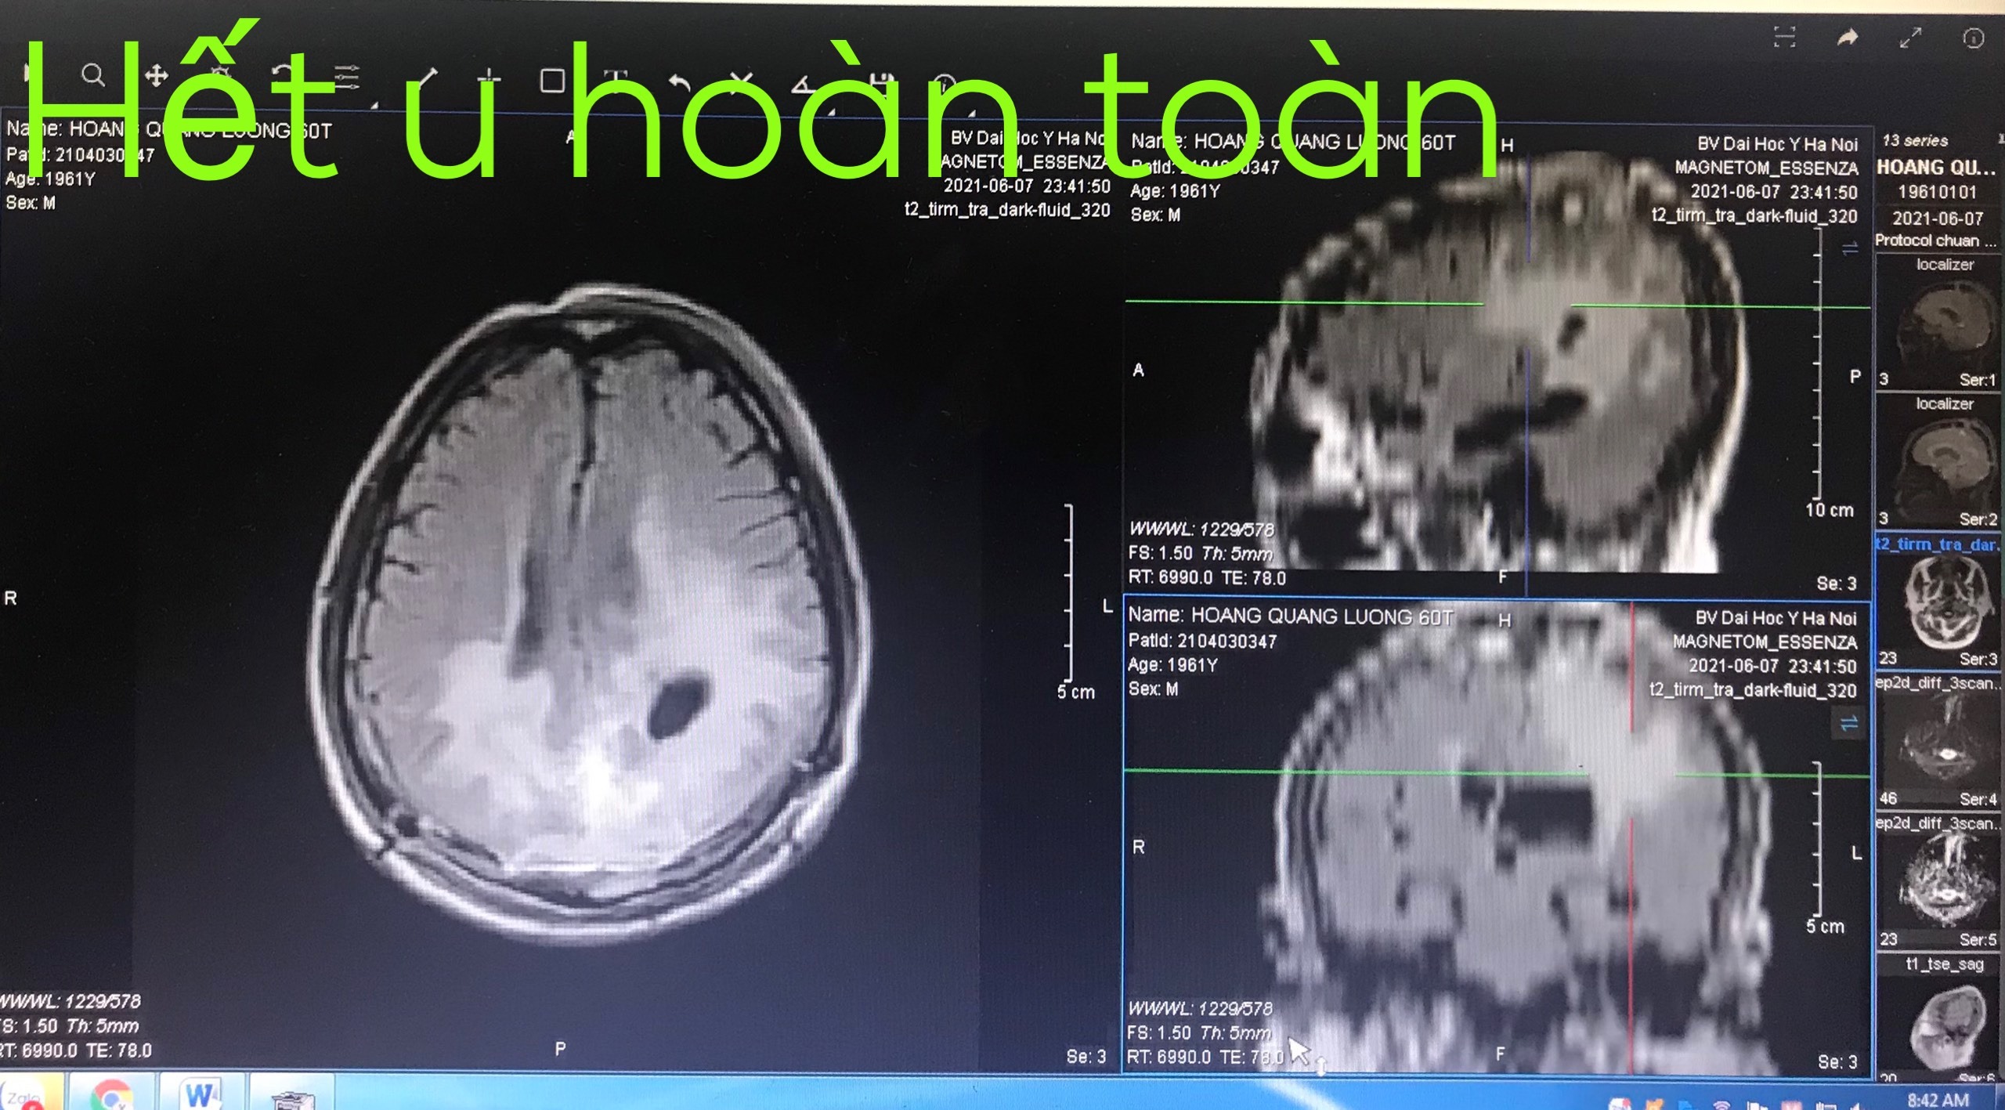Open the info icon at top right corner
Viewport: 2005px width, 1110px height.
tap(1974, 38)
